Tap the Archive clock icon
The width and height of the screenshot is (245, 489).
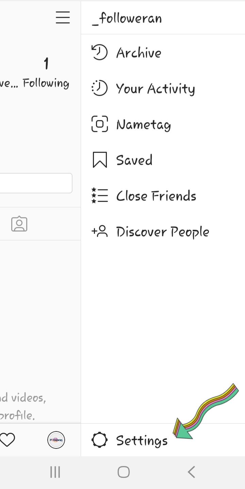[99, 53]
